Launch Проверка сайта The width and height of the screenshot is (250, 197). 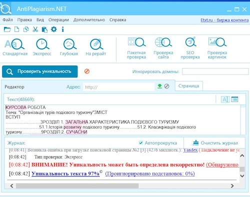[163, 48]
